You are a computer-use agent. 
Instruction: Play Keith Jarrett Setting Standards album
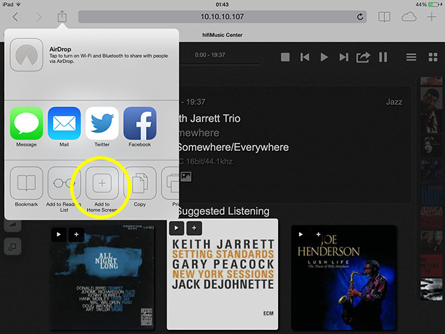click(176, 228)
